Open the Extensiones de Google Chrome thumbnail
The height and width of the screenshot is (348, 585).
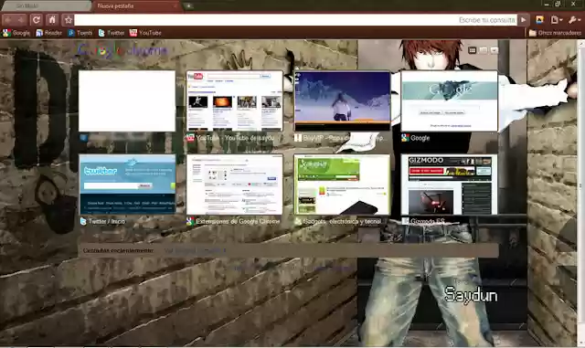coord(234,185)
